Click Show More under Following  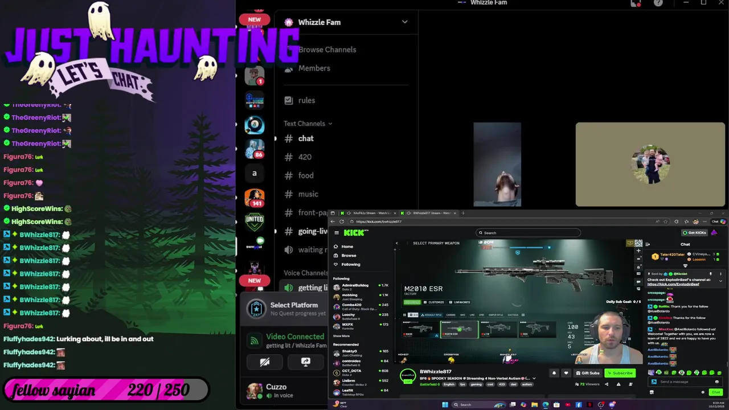[x=341, y=336]
